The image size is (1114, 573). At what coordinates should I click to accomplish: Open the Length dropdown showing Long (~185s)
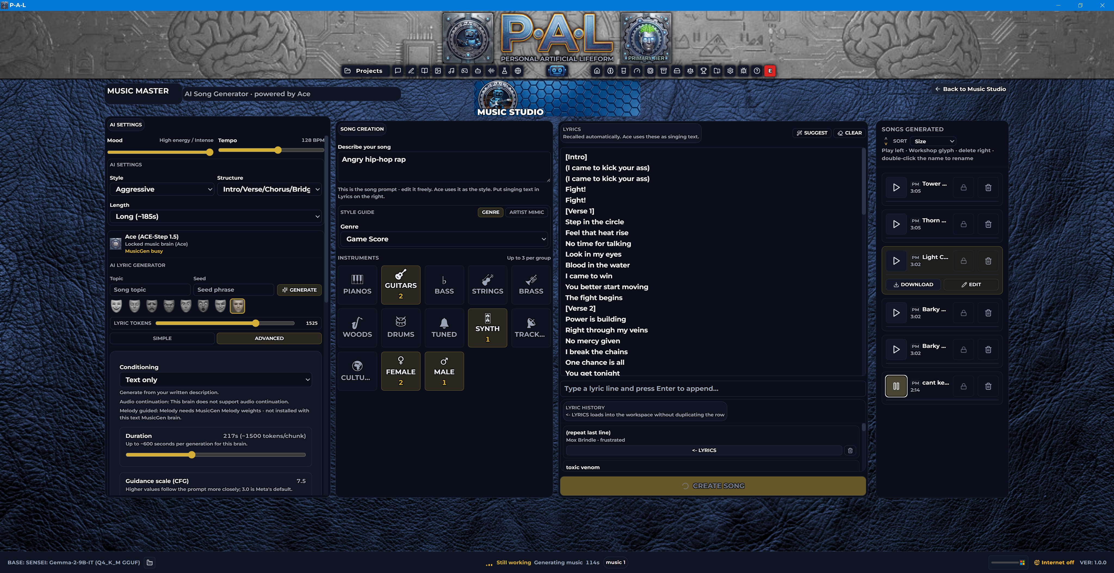(216, 216)
